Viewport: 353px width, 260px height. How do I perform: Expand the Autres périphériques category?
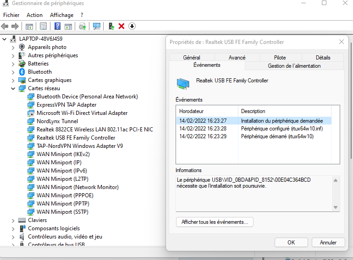(x=13, y=56)
